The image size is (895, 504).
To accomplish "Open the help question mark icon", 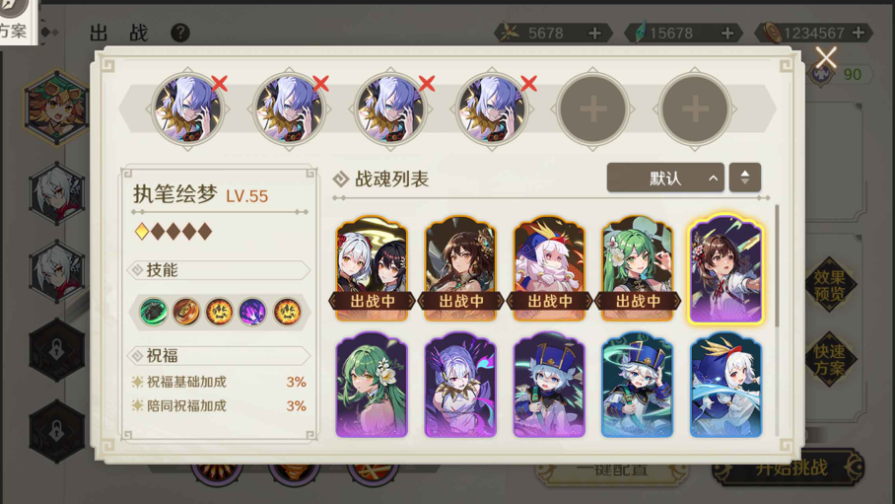I will coord(180,33).
